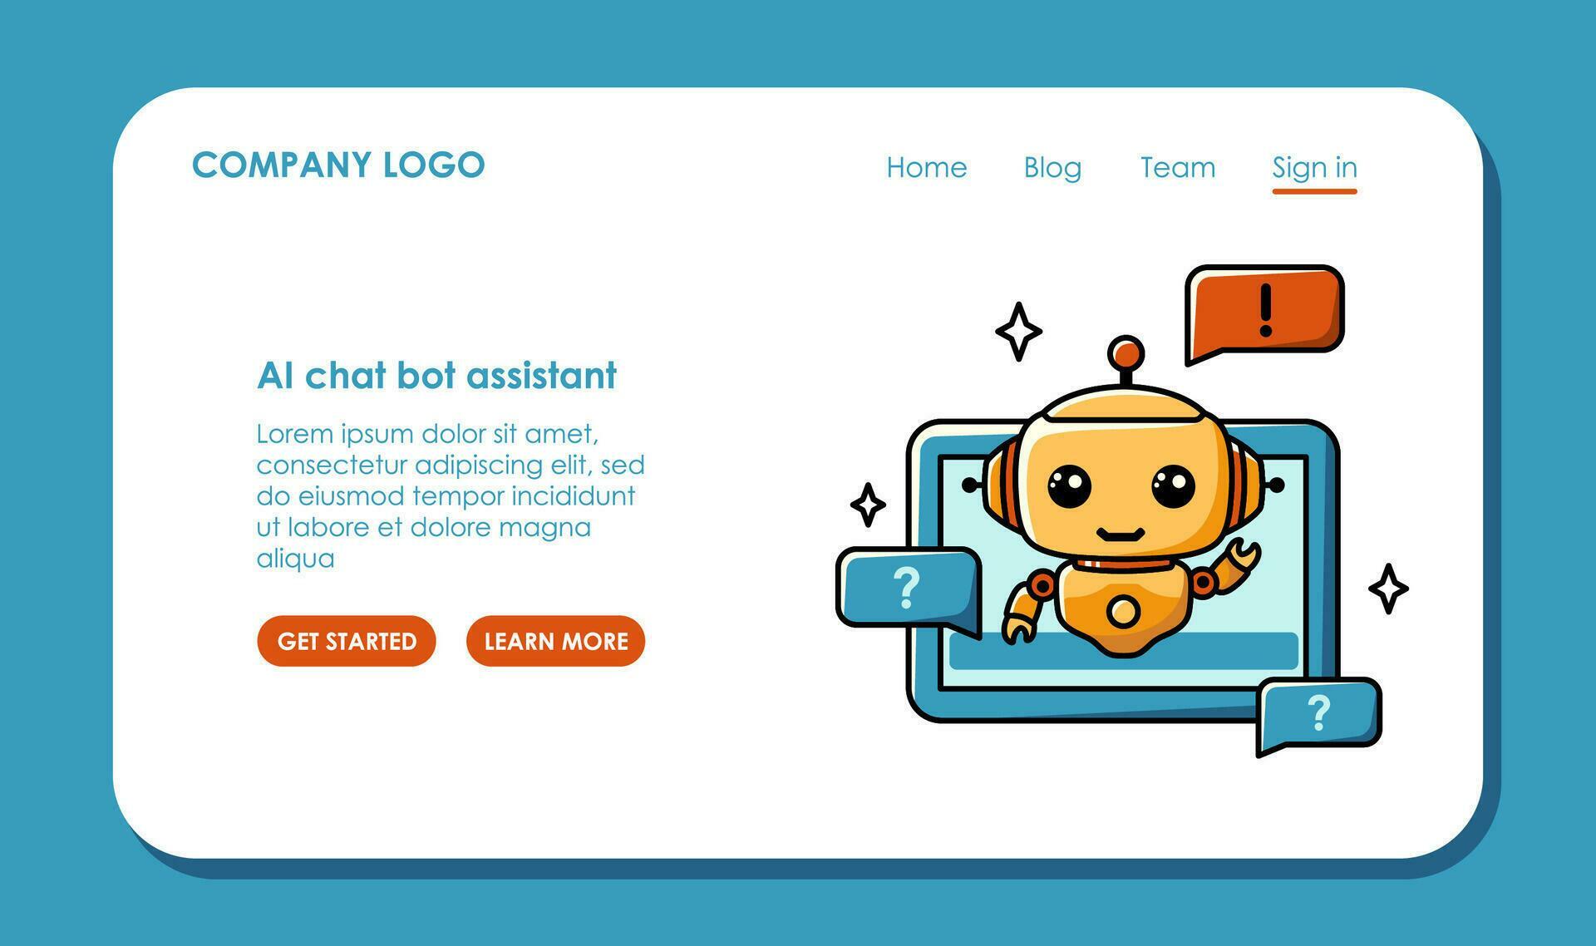Screen dimensions: 1596x946
Task: Click the COMPANY LOGO text
Action: [x=338, y=165]
